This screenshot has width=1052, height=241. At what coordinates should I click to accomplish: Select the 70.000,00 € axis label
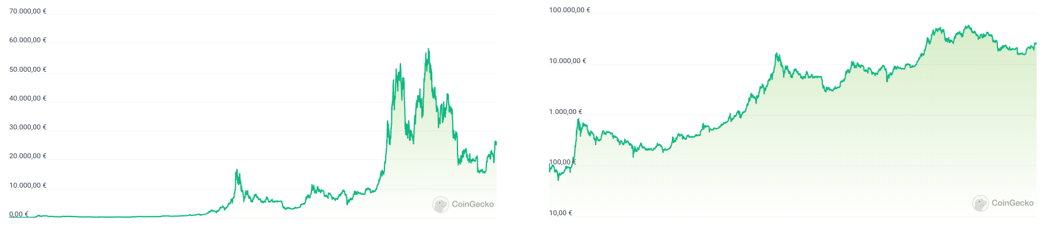28,12
